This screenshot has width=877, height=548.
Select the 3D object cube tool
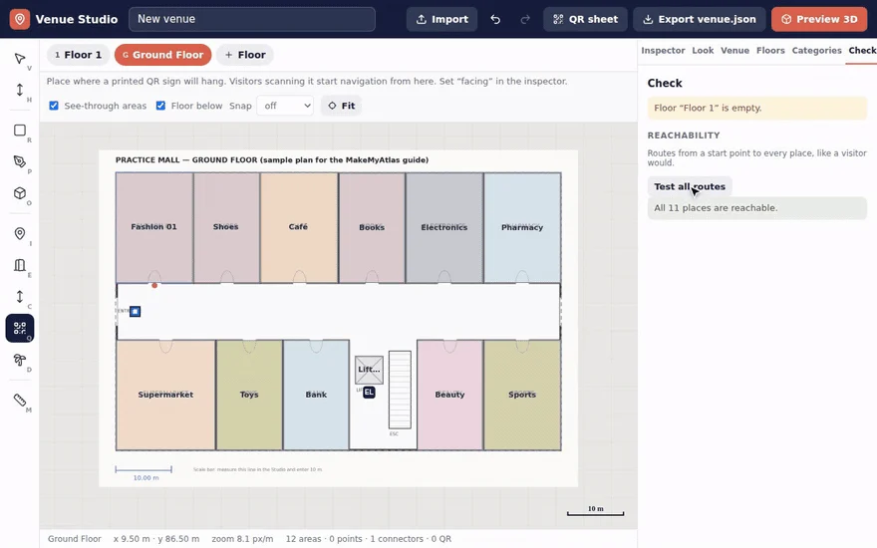point(20,193)
